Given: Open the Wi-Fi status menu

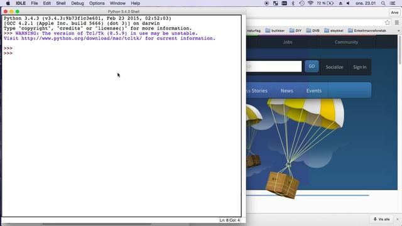Looking at the screenshot, I should pyautogui.click(x=310, y=3).
